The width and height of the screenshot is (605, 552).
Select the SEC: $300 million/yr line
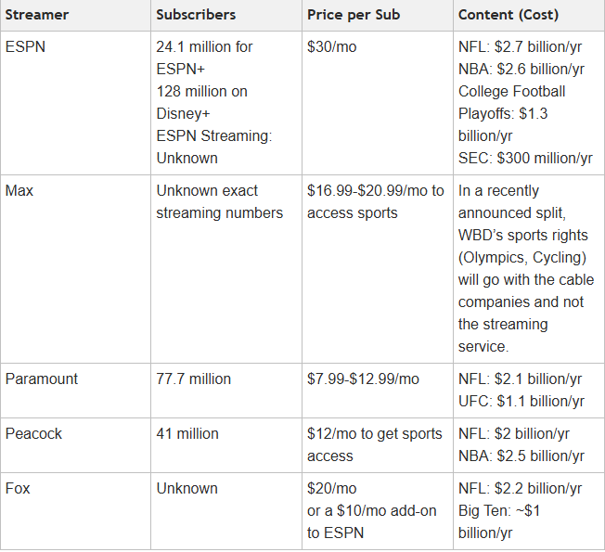pos(525,158)
